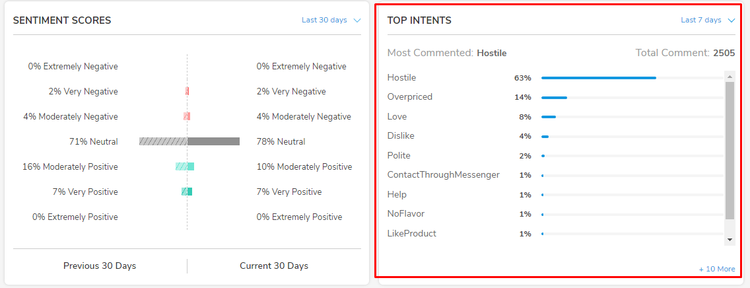The image size is (750, 288).
Task: Select the Hostile intent row
Action: pos(555,77)
